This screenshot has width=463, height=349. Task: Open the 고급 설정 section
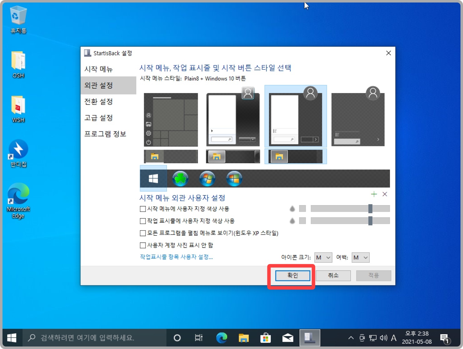[x=98, y=118]
